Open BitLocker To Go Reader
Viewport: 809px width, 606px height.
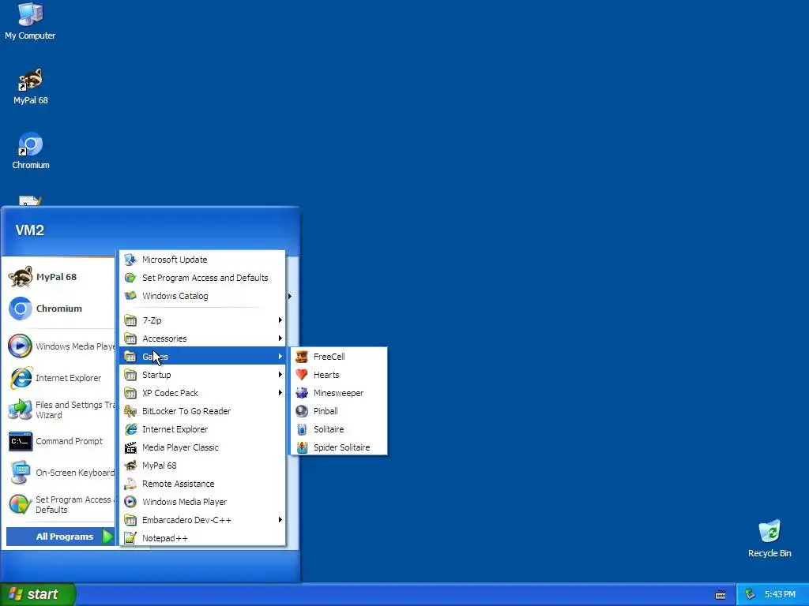coord(202,411)
